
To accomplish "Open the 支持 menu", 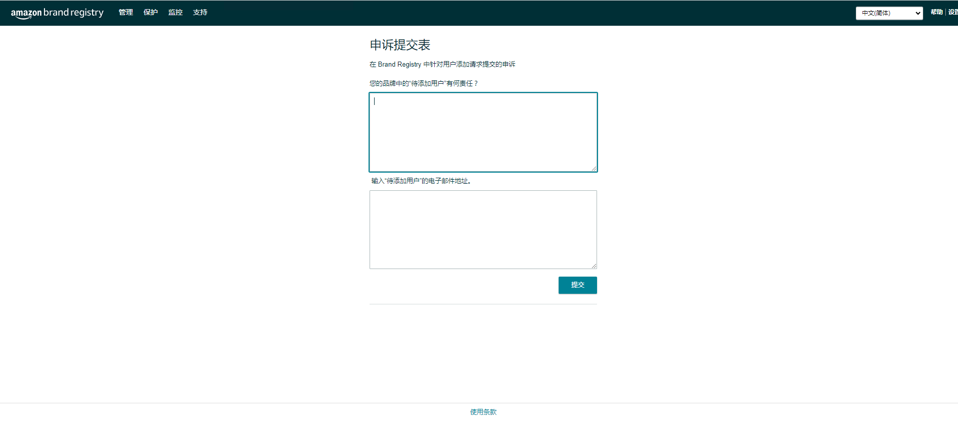I will click(200, 13).
